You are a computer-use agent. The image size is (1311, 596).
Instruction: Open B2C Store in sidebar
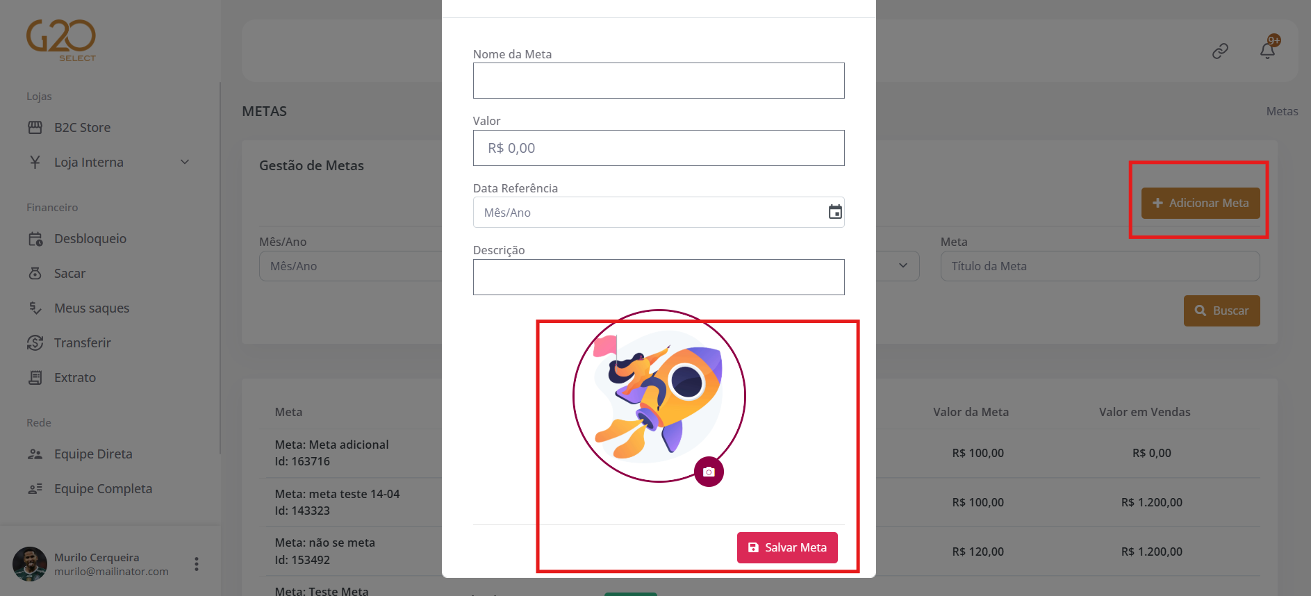82,128
